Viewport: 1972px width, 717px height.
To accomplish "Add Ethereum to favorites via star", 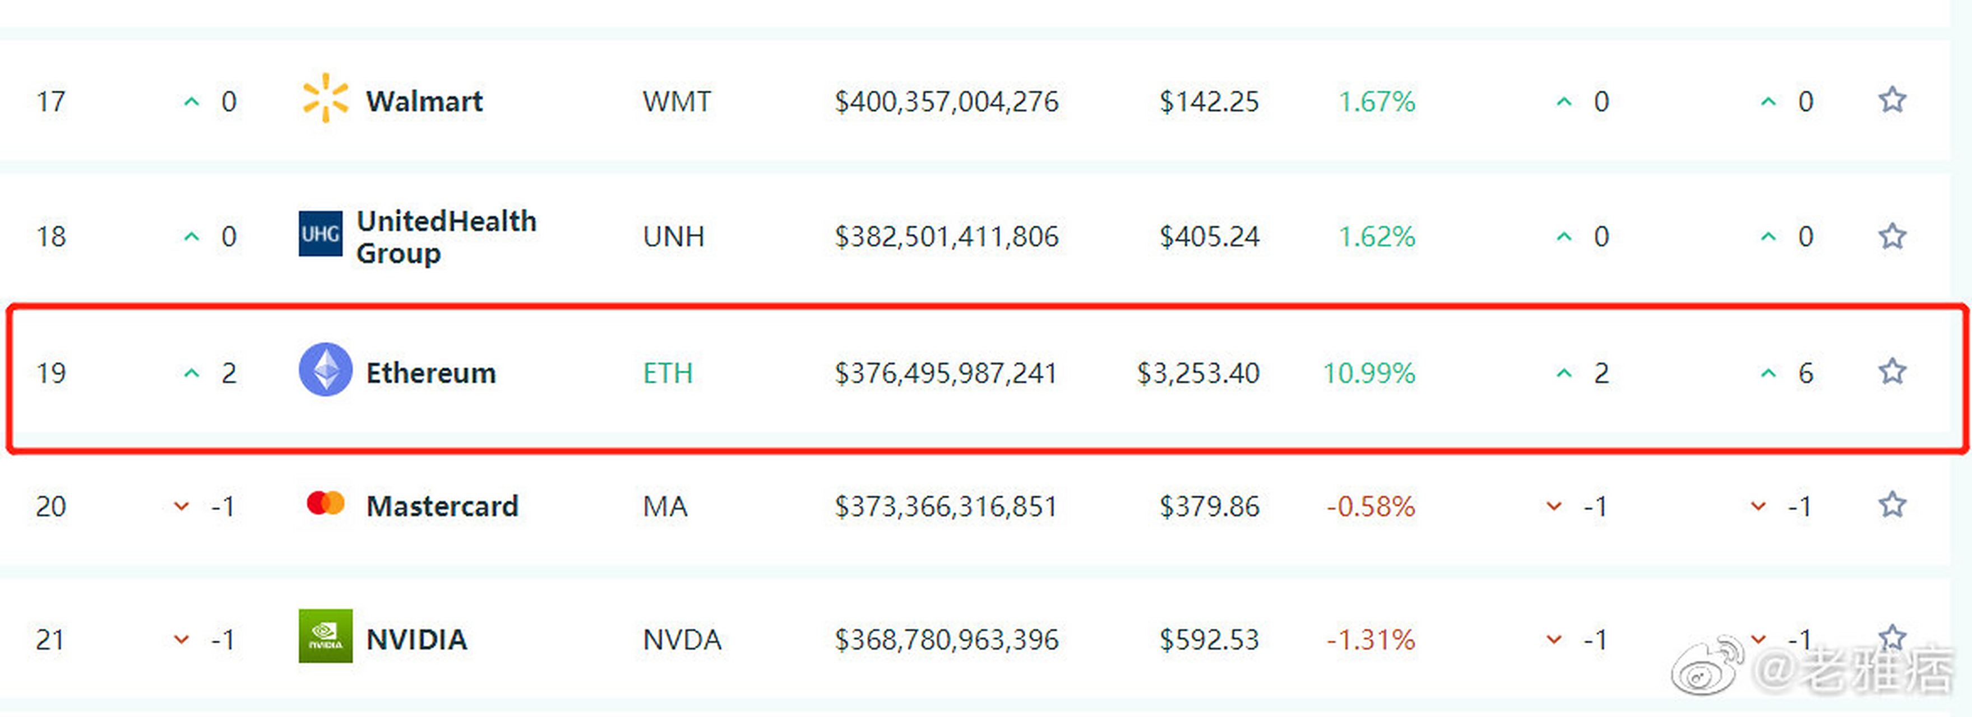I will [x=1892, y=372].
